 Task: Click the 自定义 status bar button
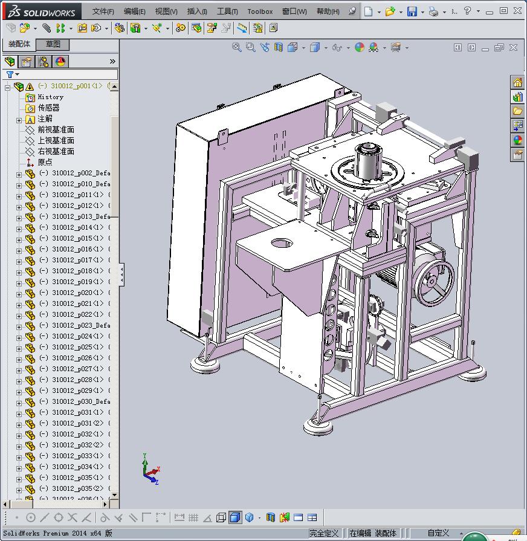tap(438, 533)
